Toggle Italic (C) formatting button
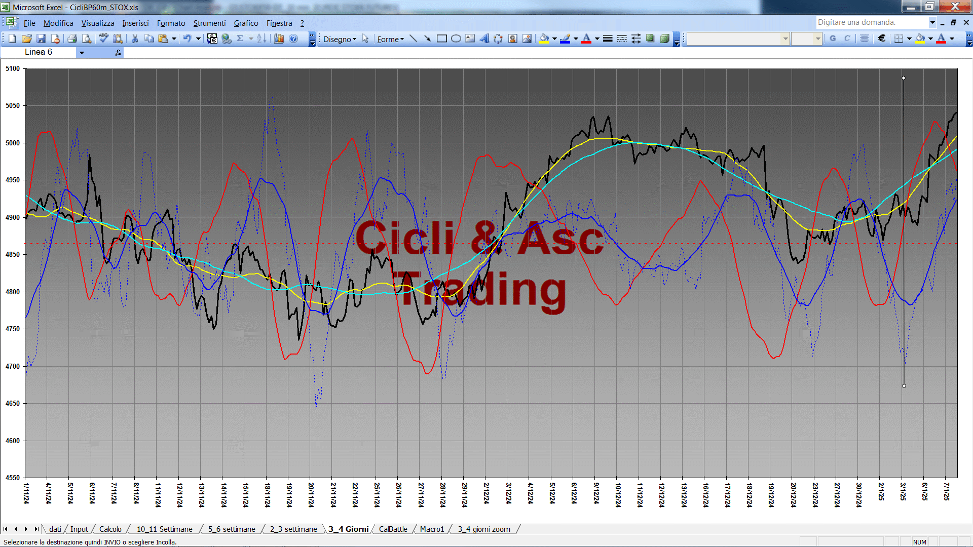The image size is (973, 547). 847,39
